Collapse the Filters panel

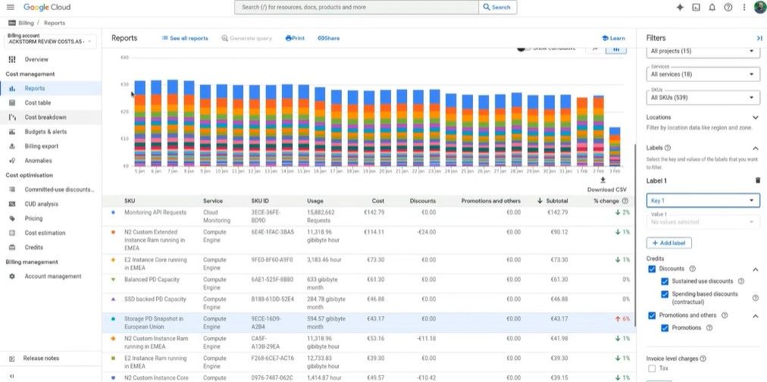coord(759,38)
